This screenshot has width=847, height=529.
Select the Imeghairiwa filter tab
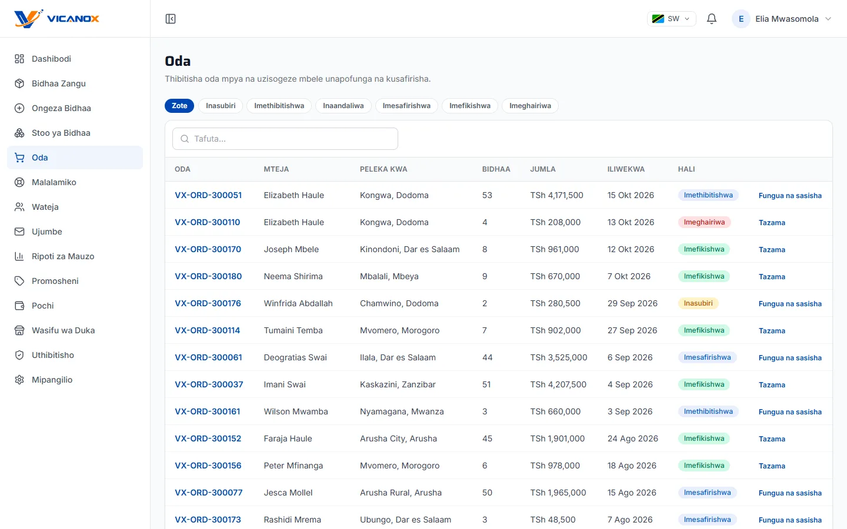click(530, 106)
